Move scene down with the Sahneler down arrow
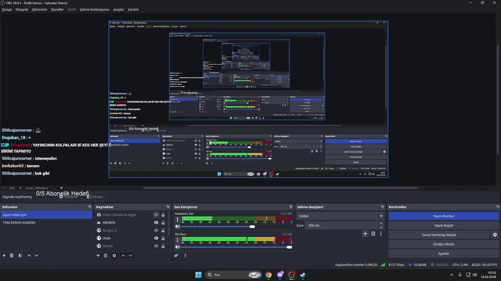Viewport: 501px width, 281px height. (x=36, y=256)
